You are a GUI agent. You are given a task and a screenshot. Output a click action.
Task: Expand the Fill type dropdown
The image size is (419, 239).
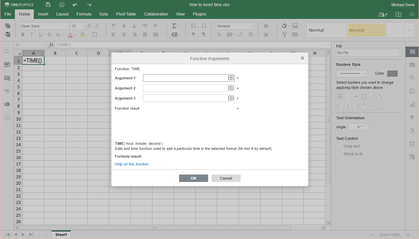tap(369, 53)
